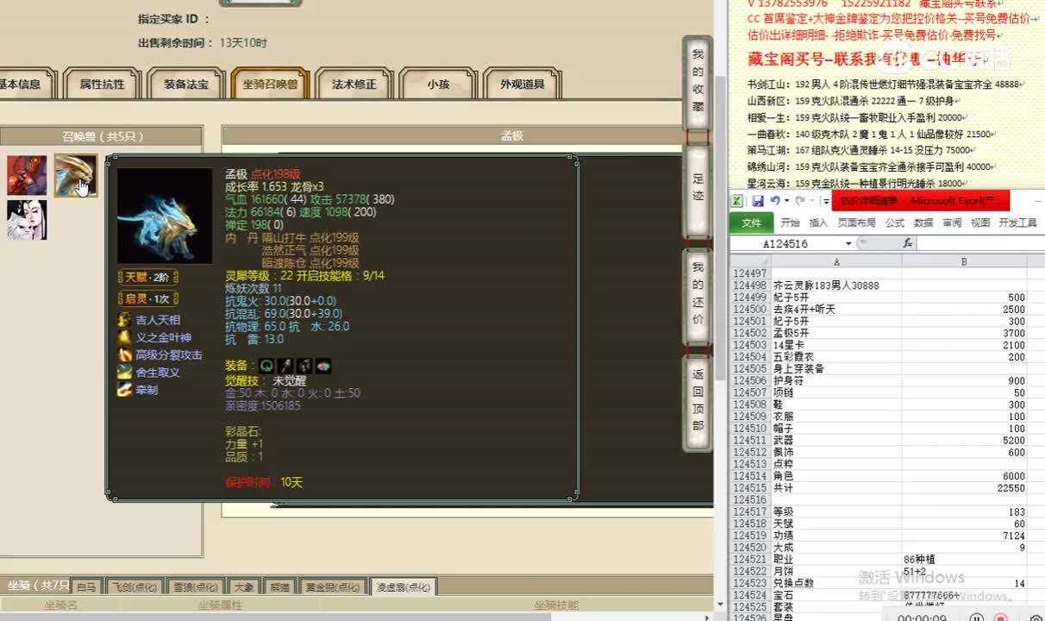Open the Excel 插入 ribbon tab
This screenshot has height=621, width=1045.
(818, 223)
